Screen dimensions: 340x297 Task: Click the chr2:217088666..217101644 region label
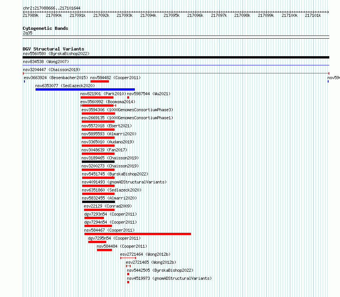(52, 8)
